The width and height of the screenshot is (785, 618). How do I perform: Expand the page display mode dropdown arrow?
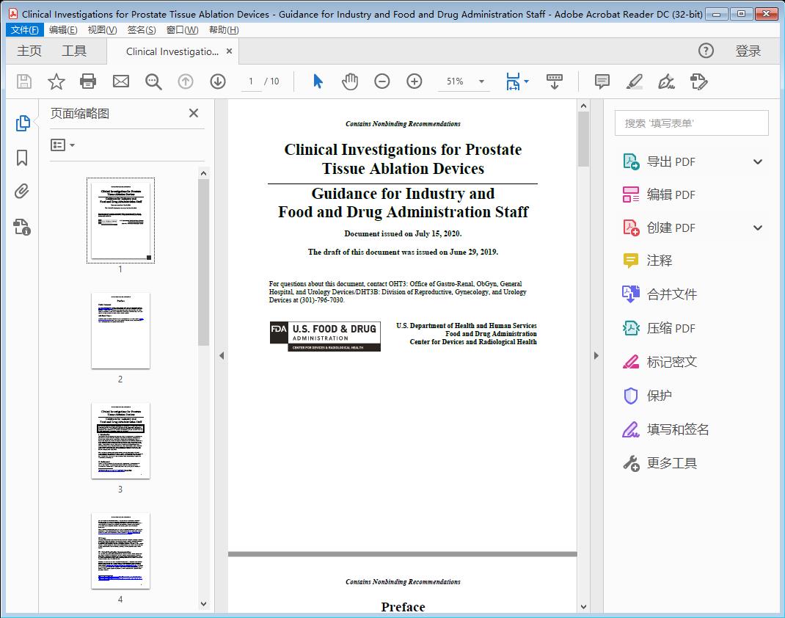coord(526,81)
